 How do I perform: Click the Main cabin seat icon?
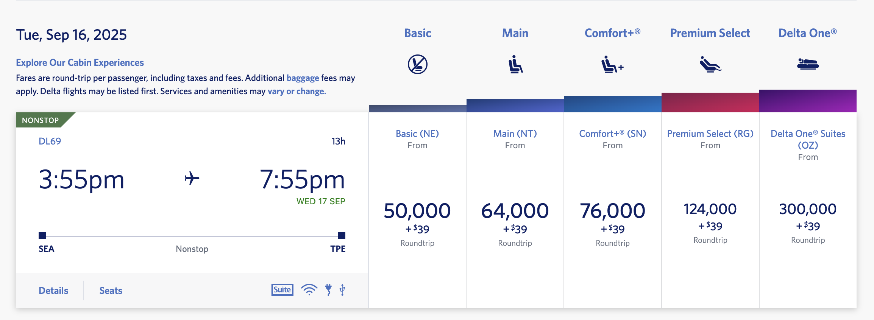(x=515, y=64)
